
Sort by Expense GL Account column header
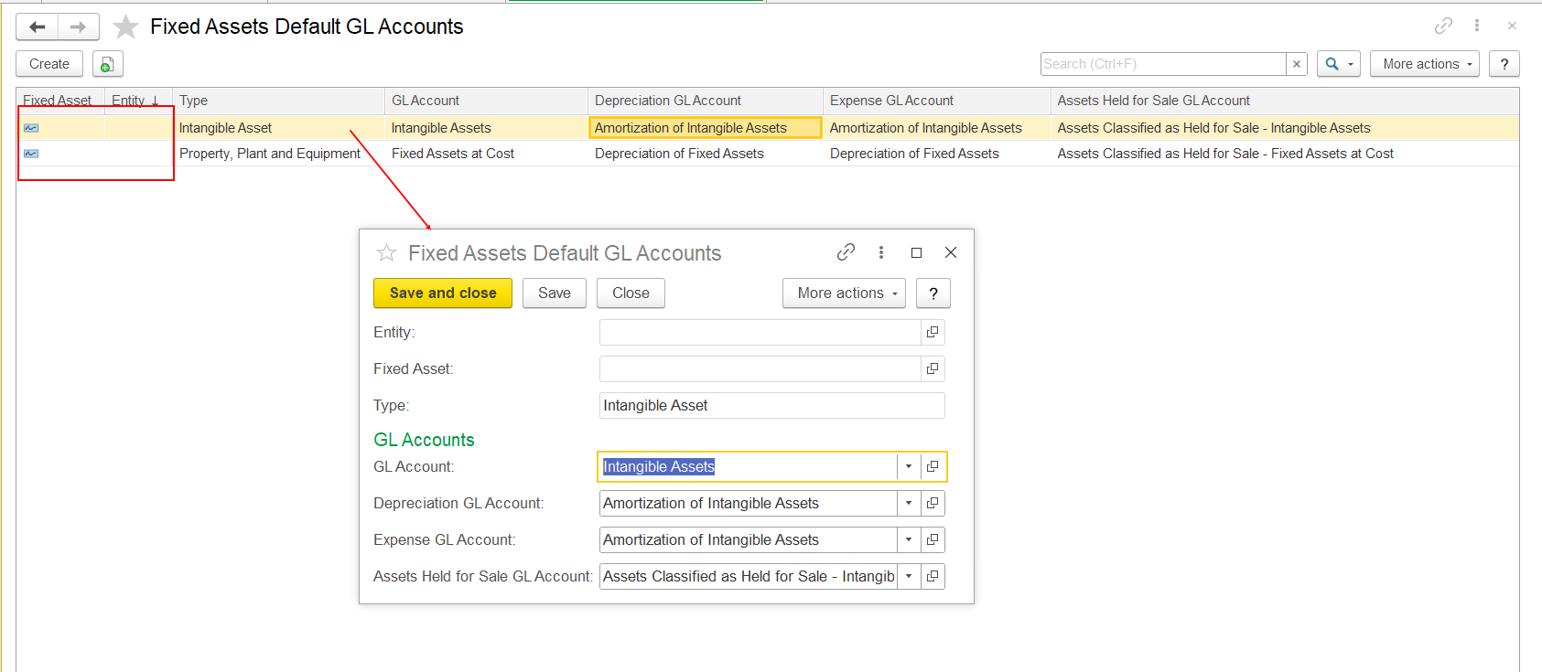(x=936, y=101)
